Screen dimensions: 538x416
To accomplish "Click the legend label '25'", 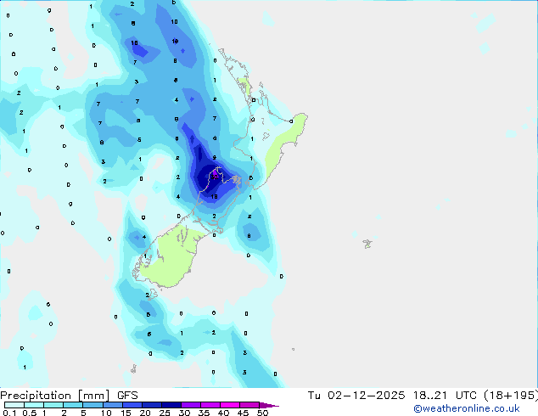I will [165, 413].
